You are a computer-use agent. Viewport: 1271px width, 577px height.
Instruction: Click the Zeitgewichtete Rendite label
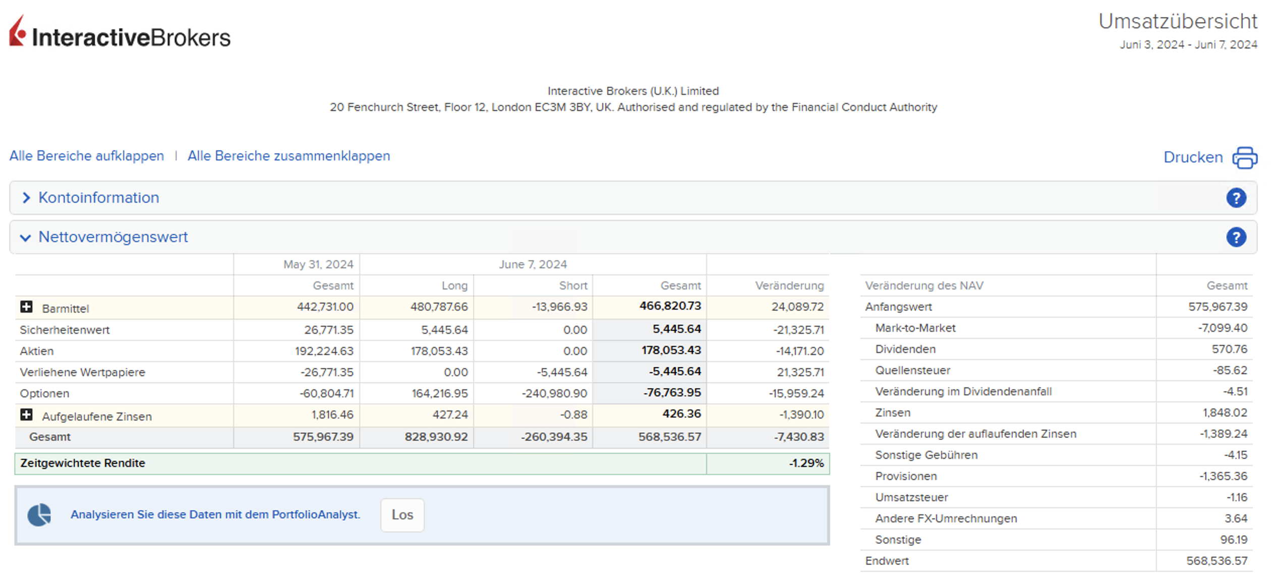[83, 463]
